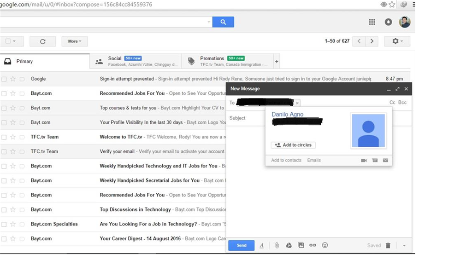Insert files using Google Drive

(x=289, y=246)
